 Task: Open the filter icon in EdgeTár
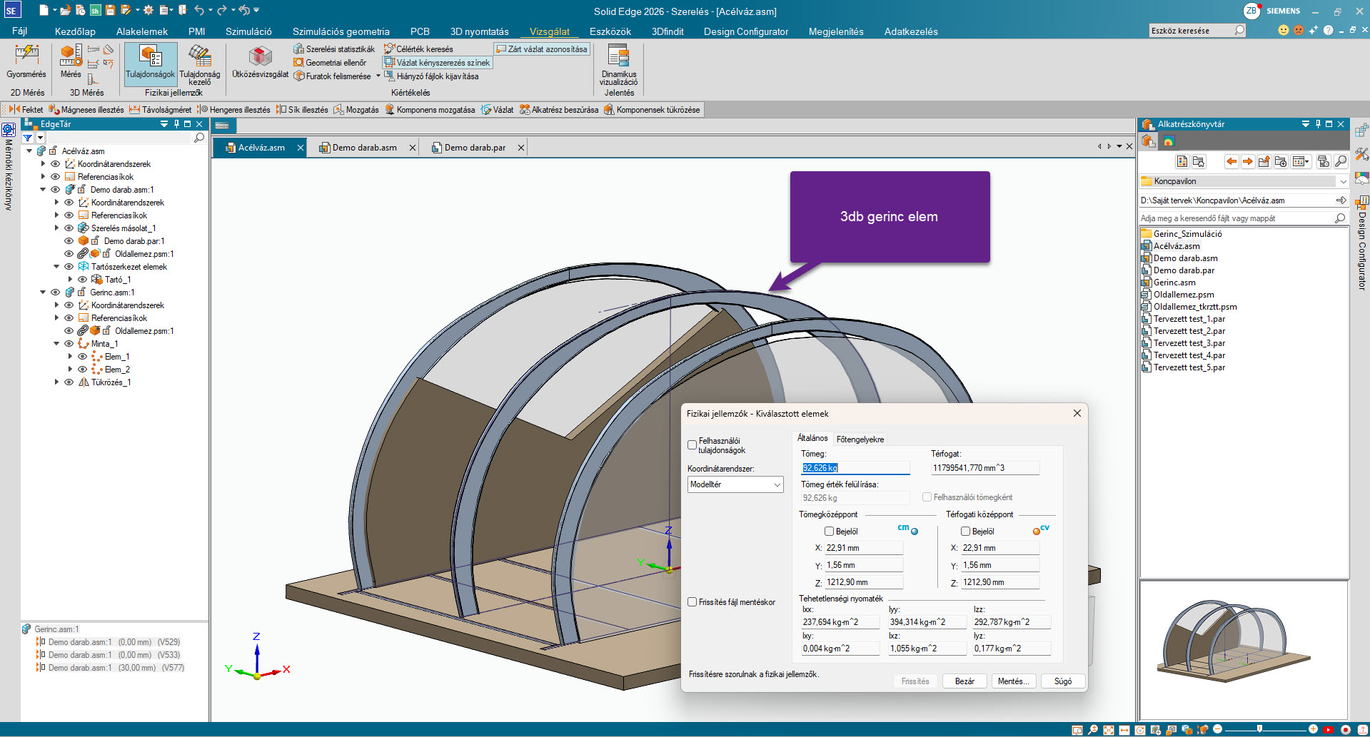click(x=28, y=138)
